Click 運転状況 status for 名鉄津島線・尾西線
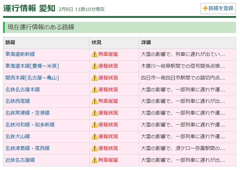Viewport: 240px width, 170px height. [108, 148]
